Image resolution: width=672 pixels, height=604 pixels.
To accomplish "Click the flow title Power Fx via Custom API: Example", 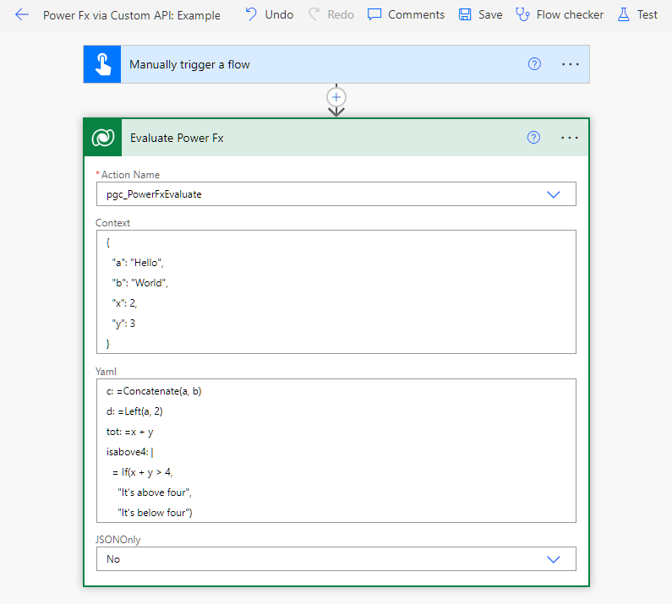I will (132, 15).
